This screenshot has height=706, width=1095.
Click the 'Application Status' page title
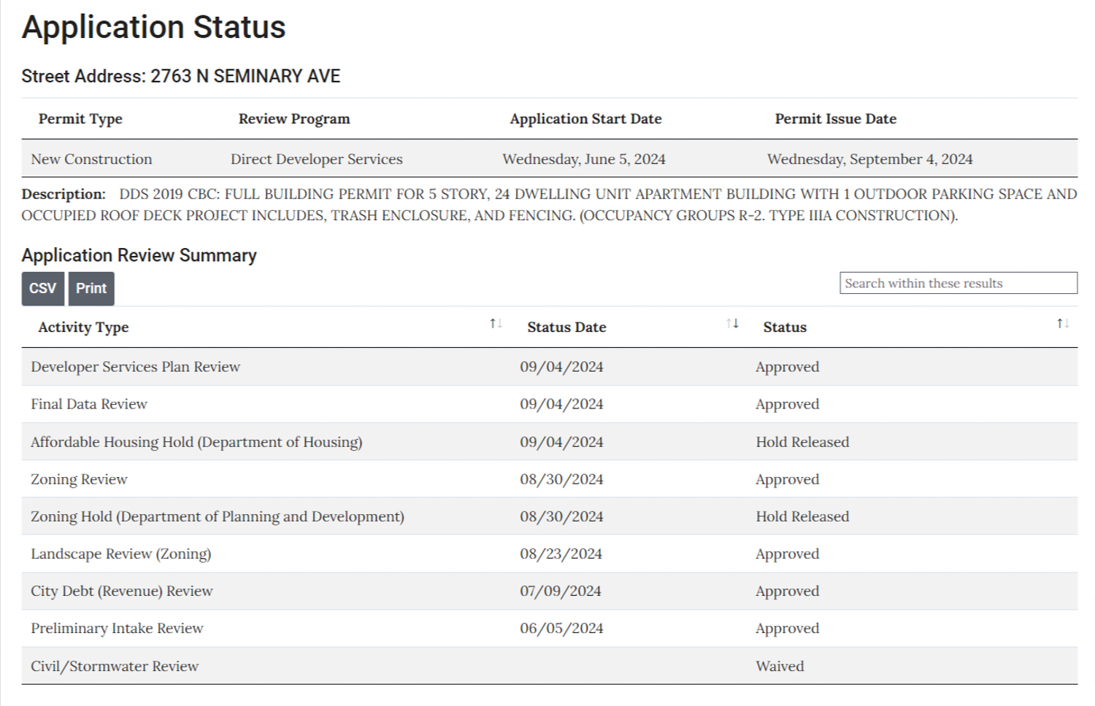click(x=153, y=27)
